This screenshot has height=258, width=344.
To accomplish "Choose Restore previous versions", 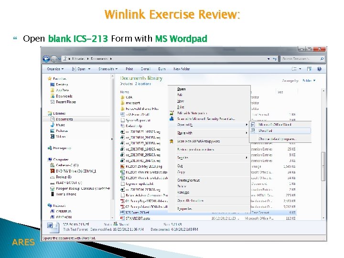I will coord(195,150).
